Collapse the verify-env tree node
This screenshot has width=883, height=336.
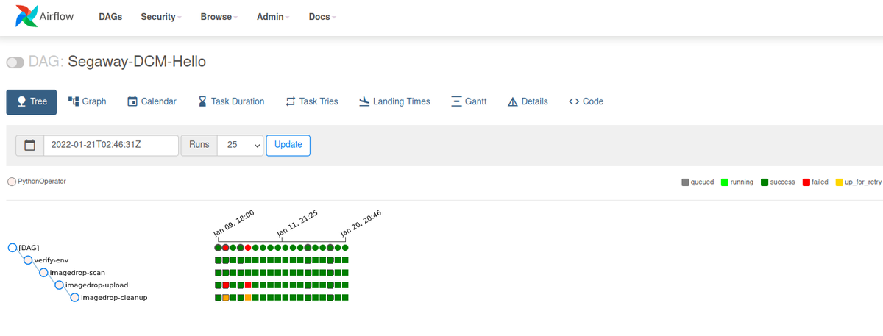click(28, 260)
